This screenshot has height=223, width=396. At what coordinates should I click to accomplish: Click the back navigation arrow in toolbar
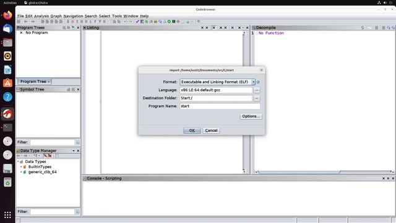tap(25, 22)
